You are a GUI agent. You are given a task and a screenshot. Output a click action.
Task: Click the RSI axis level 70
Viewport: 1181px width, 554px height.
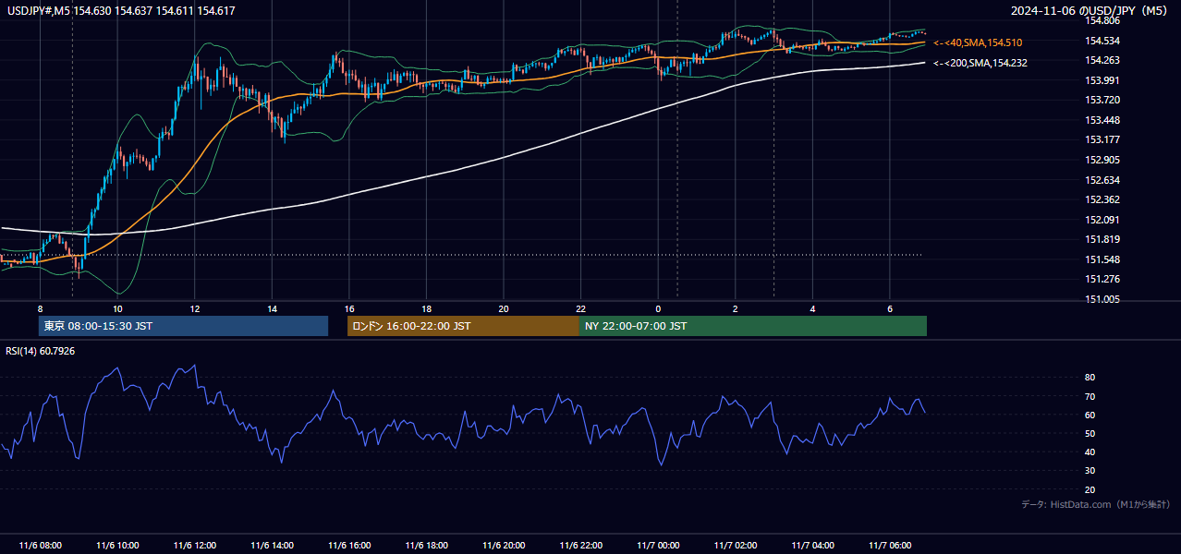pyautogui.click(x=1090, y=396)
